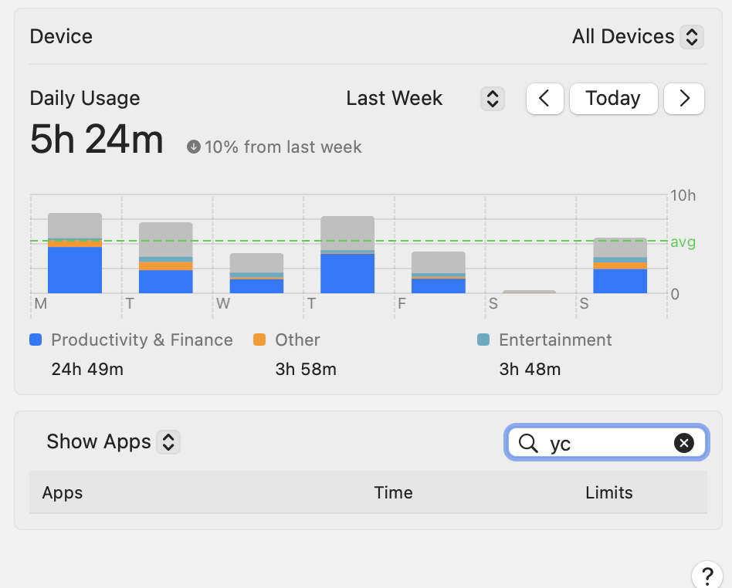Click the orange Other legend swatch
The image size is (732, 588).
[x=259, y=340]
